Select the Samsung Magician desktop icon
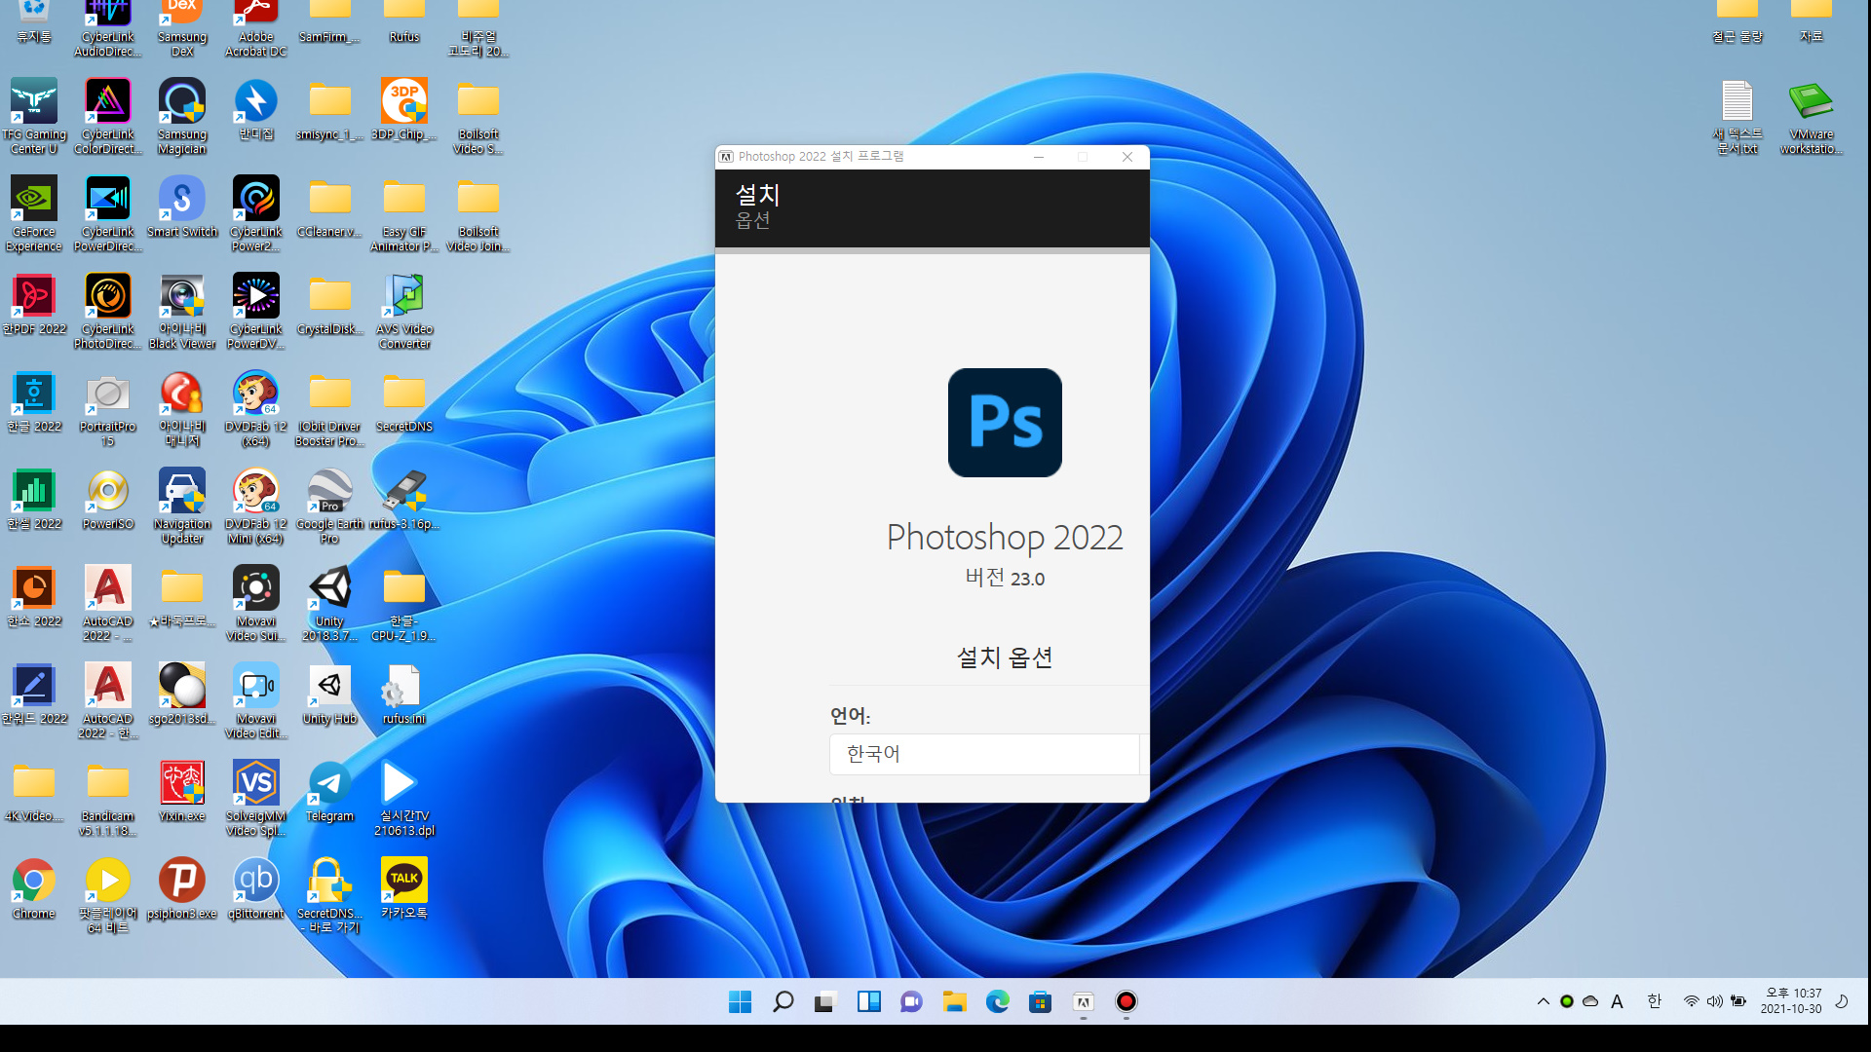The height and width of the screenshot is (1052, 1871). tap(182, 116)
